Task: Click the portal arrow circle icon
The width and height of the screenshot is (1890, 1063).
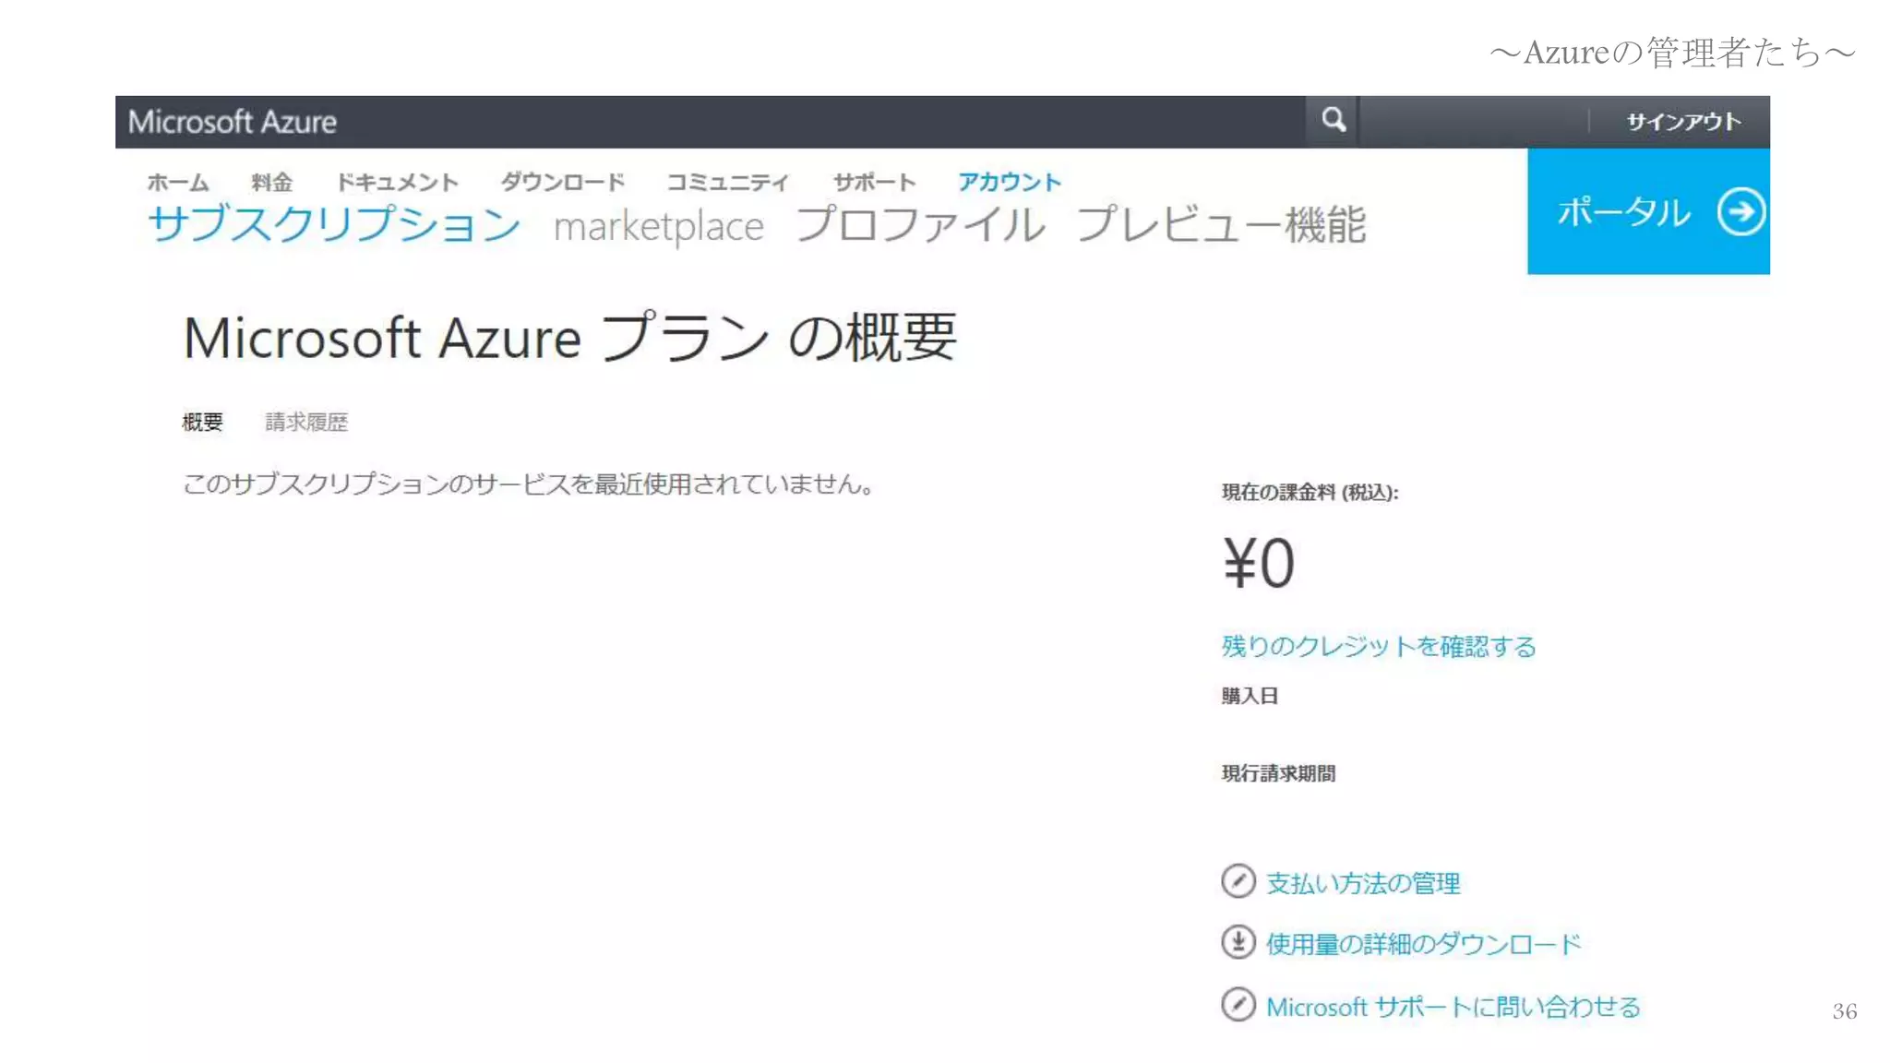Action: coord(1740,212)
